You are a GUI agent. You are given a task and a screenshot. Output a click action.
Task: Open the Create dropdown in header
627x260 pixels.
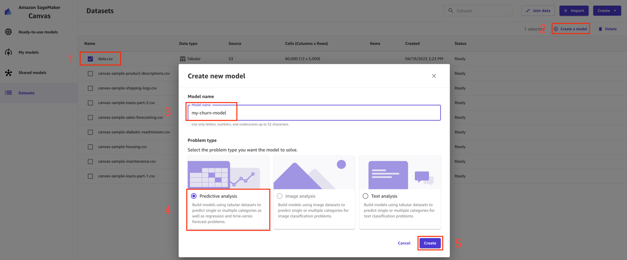(x=607, y=11)
